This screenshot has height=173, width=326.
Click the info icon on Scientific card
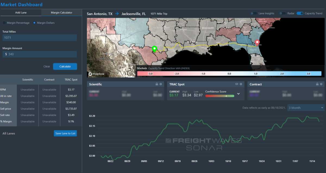[x=161, y=84]
